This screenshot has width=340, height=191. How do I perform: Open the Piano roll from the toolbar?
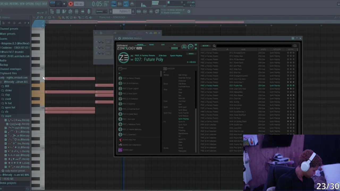pyautogui.click(x=64, y=11)
